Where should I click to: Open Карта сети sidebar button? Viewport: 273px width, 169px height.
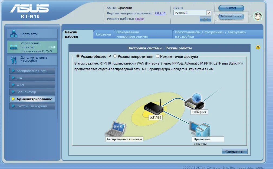(32, 34)
